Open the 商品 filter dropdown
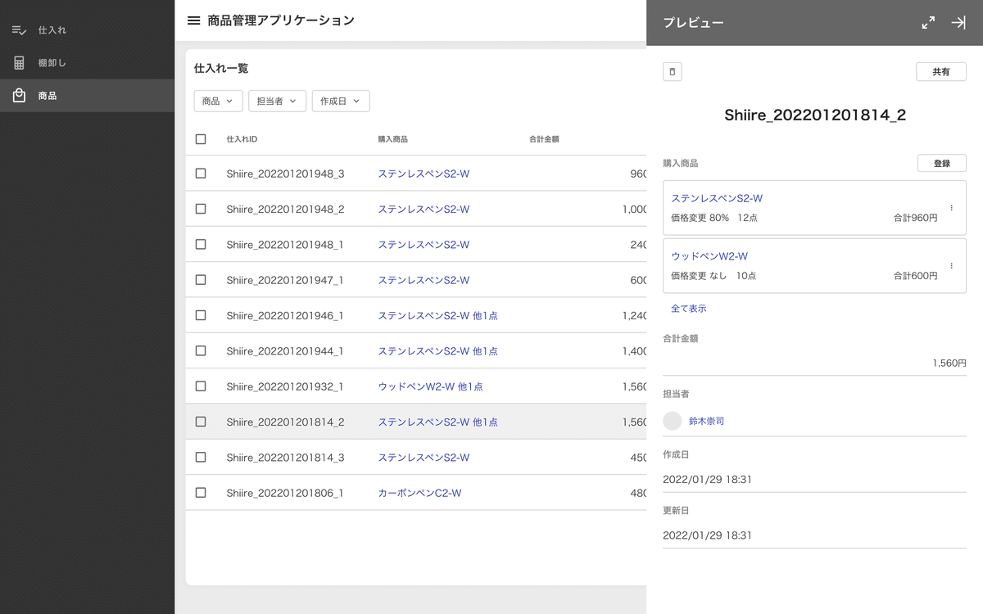This screenshot has width=983, height=614. tap(218, 101)
